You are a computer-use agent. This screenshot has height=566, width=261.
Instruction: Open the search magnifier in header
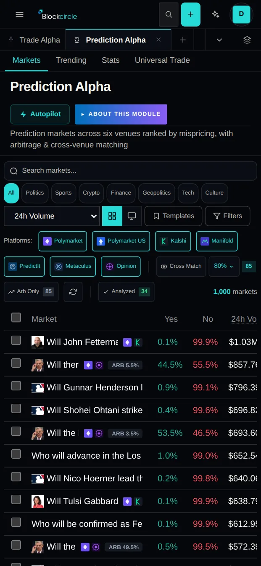coord(169,14)
